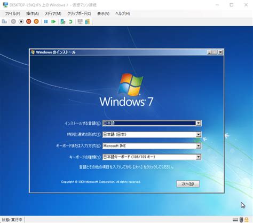Click the keyboard status icon in status bar

point(235,220)
